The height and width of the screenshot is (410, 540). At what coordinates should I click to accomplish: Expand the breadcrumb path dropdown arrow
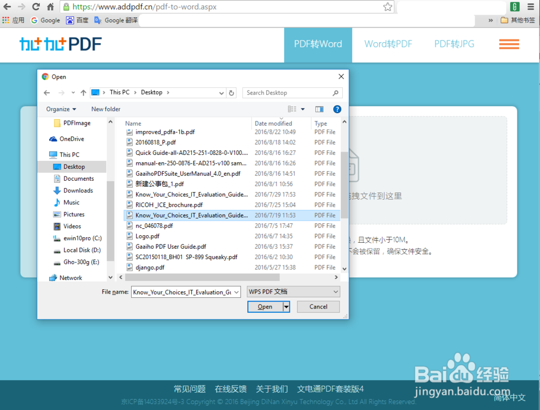[221, 93]
